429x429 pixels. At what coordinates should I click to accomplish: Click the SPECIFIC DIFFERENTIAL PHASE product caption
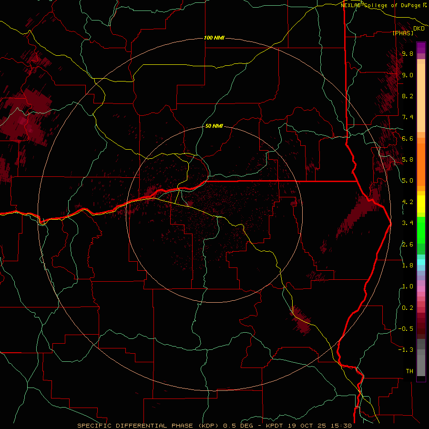[214, 426]
